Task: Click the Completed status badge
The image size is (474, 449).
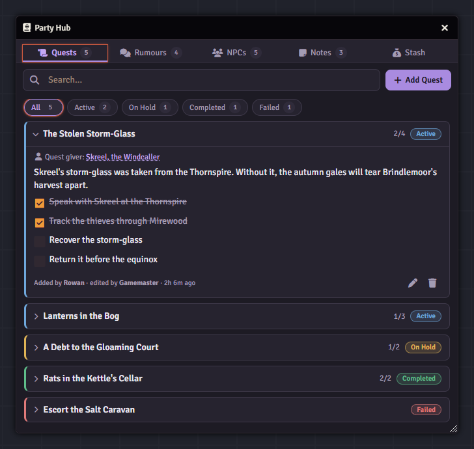Action: [419, 379]
